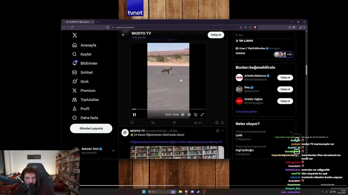Open Grok explain icon on 24 Kas post
Viewport: 348px width, 195px height.
point(217,131)
